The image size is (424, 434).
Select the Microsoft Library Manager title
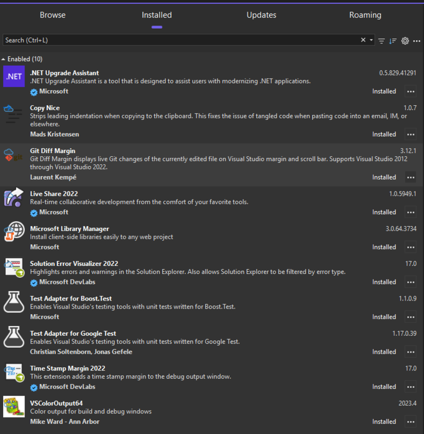(69, 228)
